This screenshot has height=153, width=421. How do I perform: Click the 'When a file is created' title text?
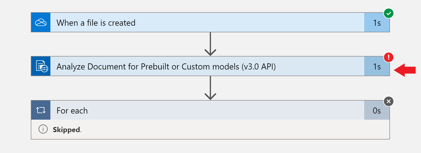pyautogui.click(x=96, y=23)
